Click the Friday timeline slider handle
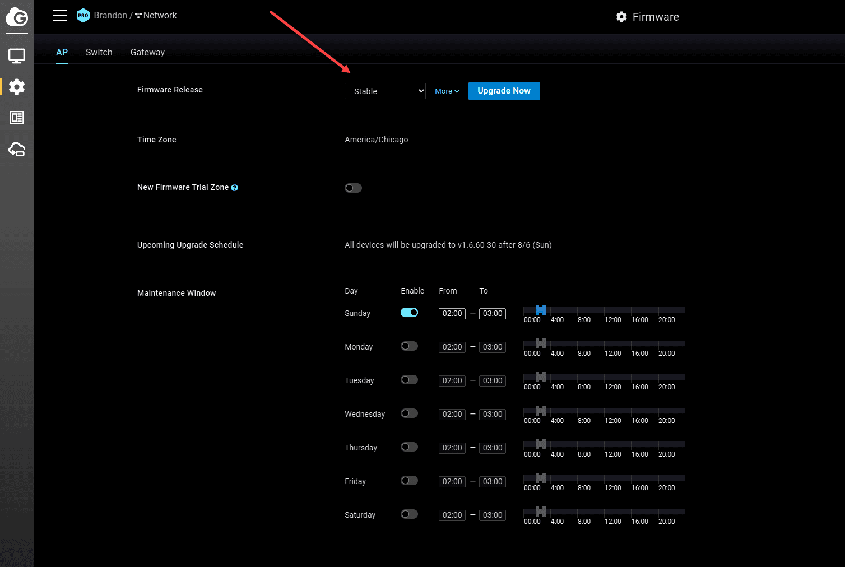This screenshot has height=567, width=845. coord(541,478)
